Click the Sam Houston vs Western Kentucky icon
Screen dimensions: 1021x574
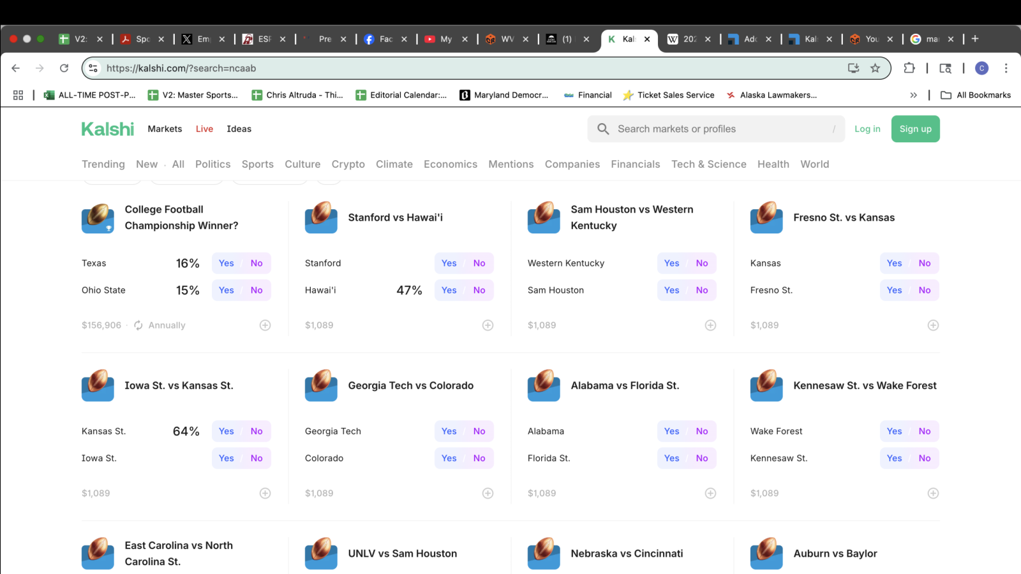coord(544,217)
